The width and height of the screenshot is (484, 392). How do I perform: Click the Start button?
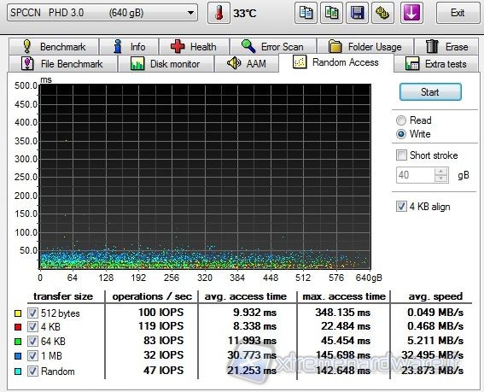point(430,92)
